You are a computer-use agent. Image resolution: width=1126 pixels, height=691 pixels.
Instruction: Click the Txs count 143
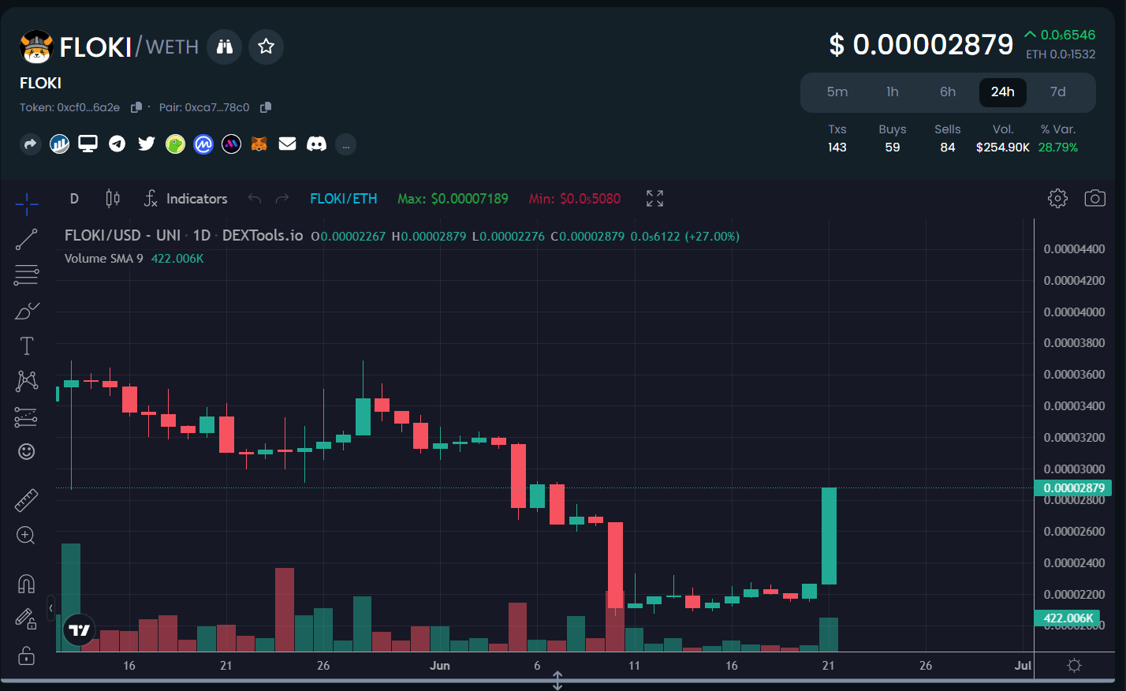pos(837,148)
